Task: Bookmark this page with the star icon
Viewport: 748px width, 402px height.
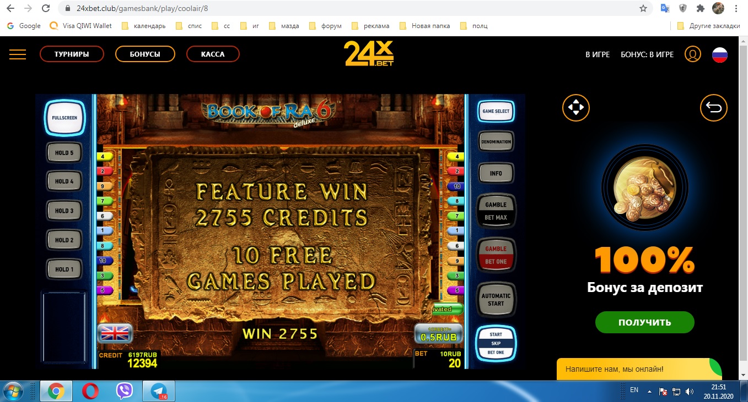Action: (643, 8)
